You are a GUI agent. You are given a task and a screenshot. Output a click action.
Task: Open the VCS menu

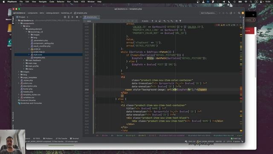[83, 2]
